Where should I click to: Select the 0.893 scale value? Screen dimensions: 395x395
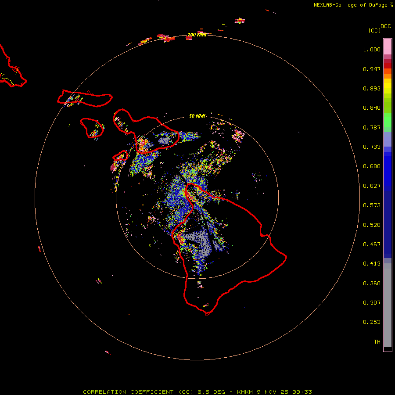372,88
